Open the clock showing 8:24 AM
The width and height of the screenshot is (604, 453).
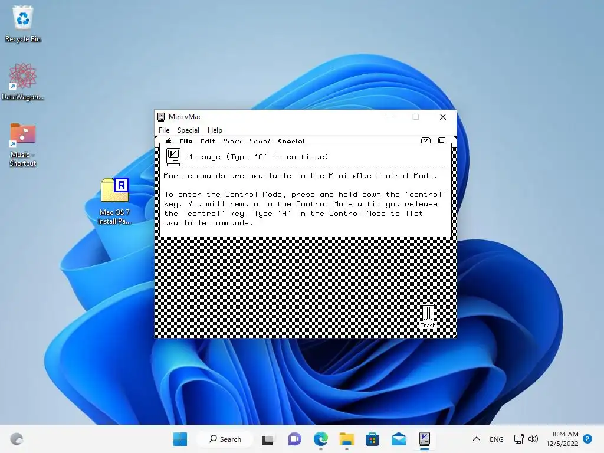[562, 439]
